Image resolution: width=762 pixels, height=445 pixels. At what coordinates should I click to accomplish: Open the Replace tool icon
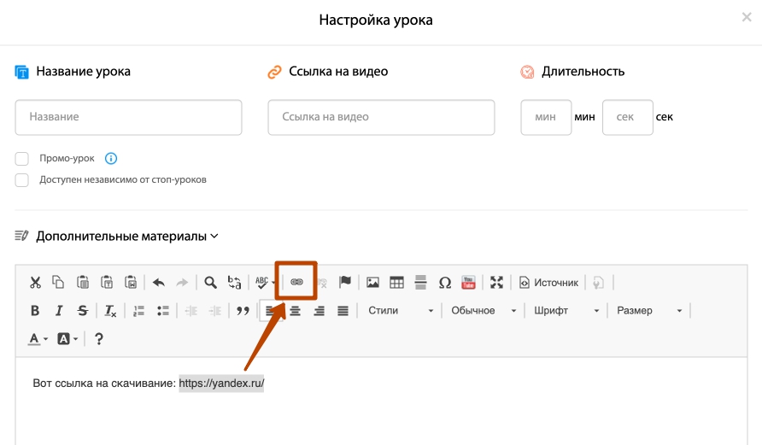(234, 282)
